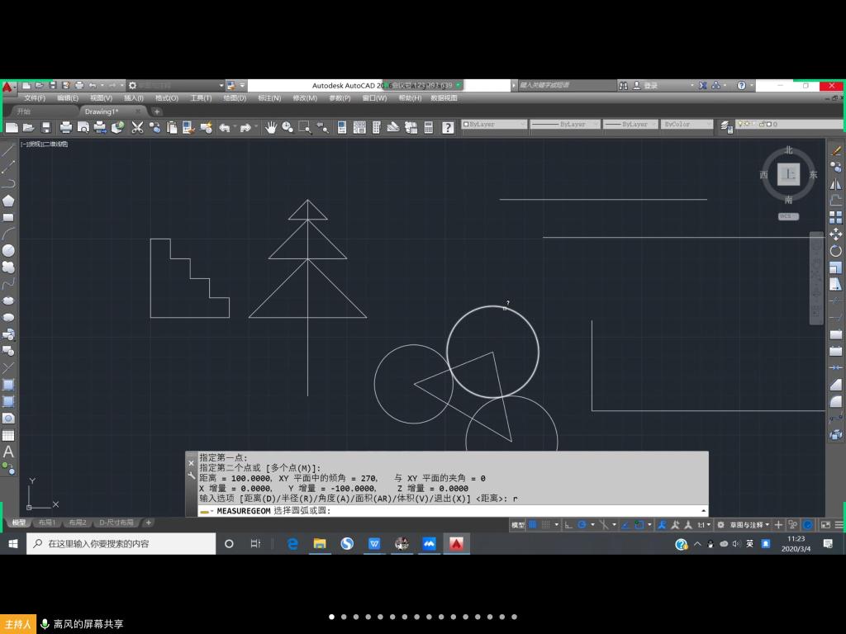Image resolution: width=846 pixels, height=634 pixels.
Task: Click the Pan hand icon
Action: pyautogui.click(x=270, y=127)
